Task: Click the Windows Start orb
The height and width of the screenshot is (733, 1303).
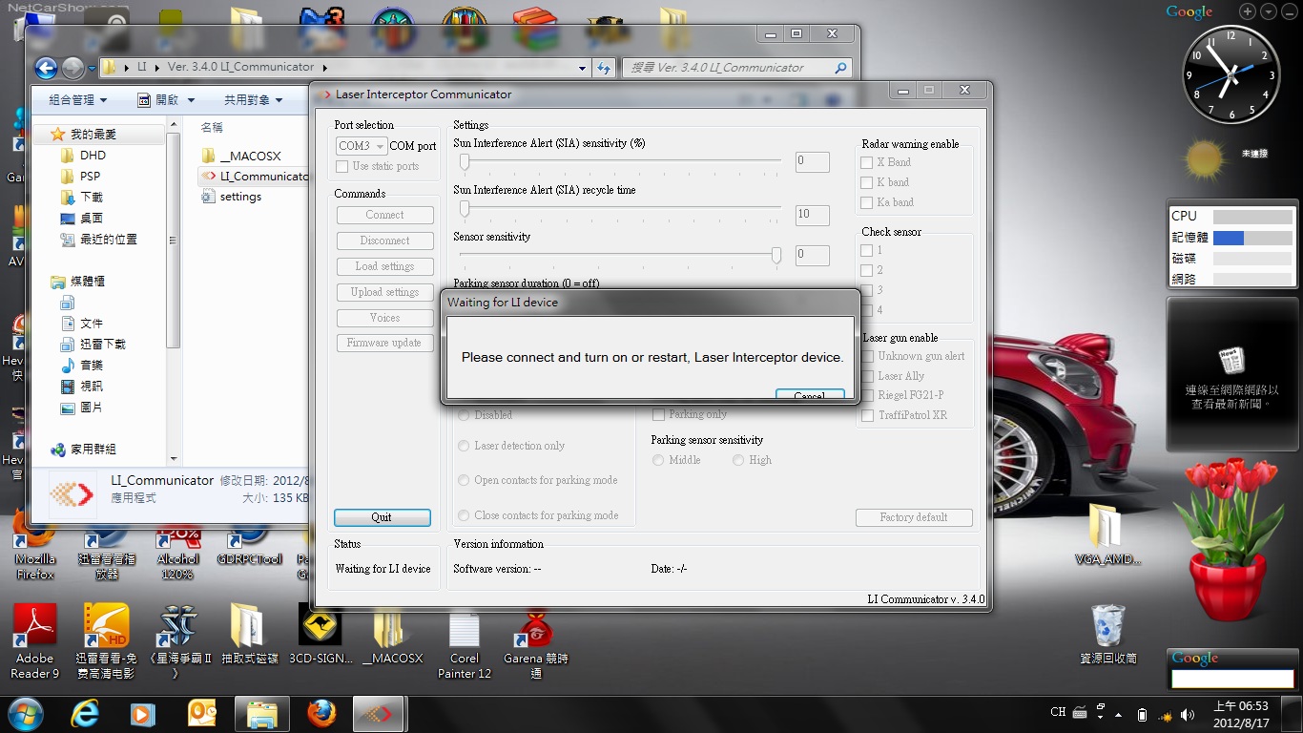Action: click(x=24, y=713)
